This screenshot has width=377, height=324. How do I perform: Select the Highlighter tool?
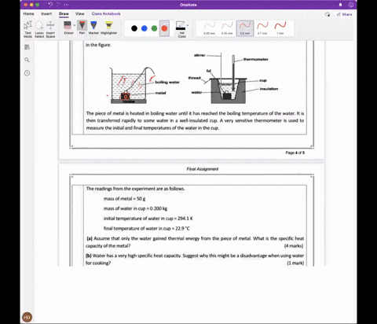pos(108,28)
